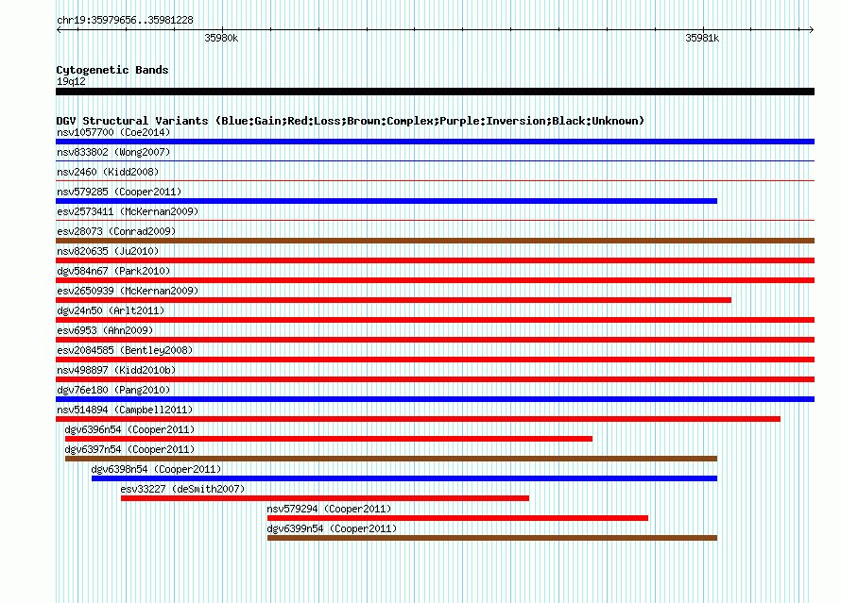Open dgv6397n54 (Cooper2011) variant
Image resolution: width=841 pixels, height=603 pixels.
[129, 449]
